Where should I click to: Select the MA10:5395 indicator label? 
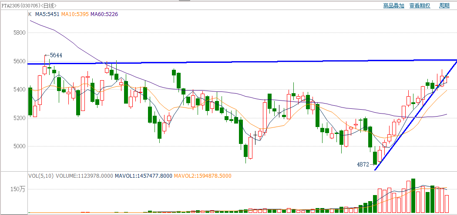[75, 14]
